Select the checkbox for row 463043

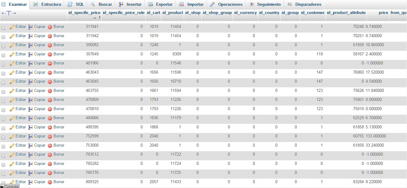pos(3,74)
